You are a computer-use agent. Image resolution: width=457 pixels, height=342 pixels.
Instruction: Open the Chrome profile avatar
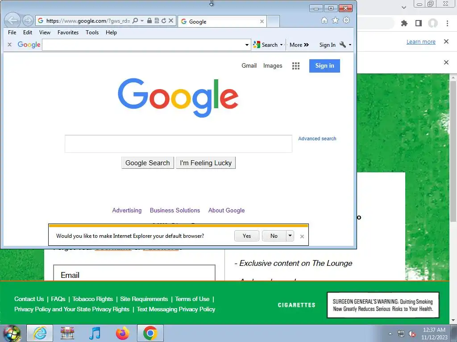pos(433,23)
